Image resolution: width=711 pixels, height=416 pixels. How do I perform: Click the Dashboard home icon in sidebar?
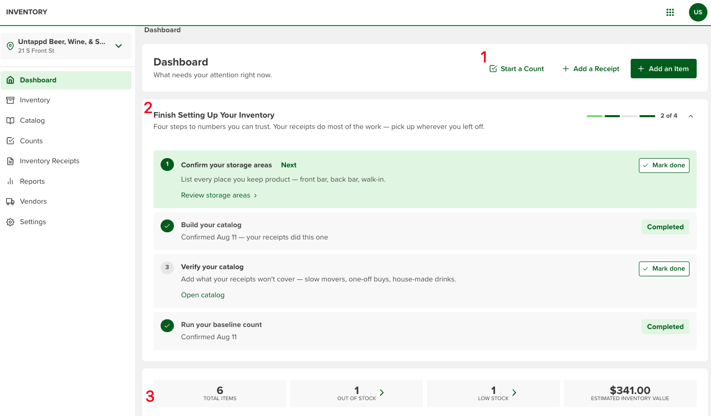click(10, 80)
